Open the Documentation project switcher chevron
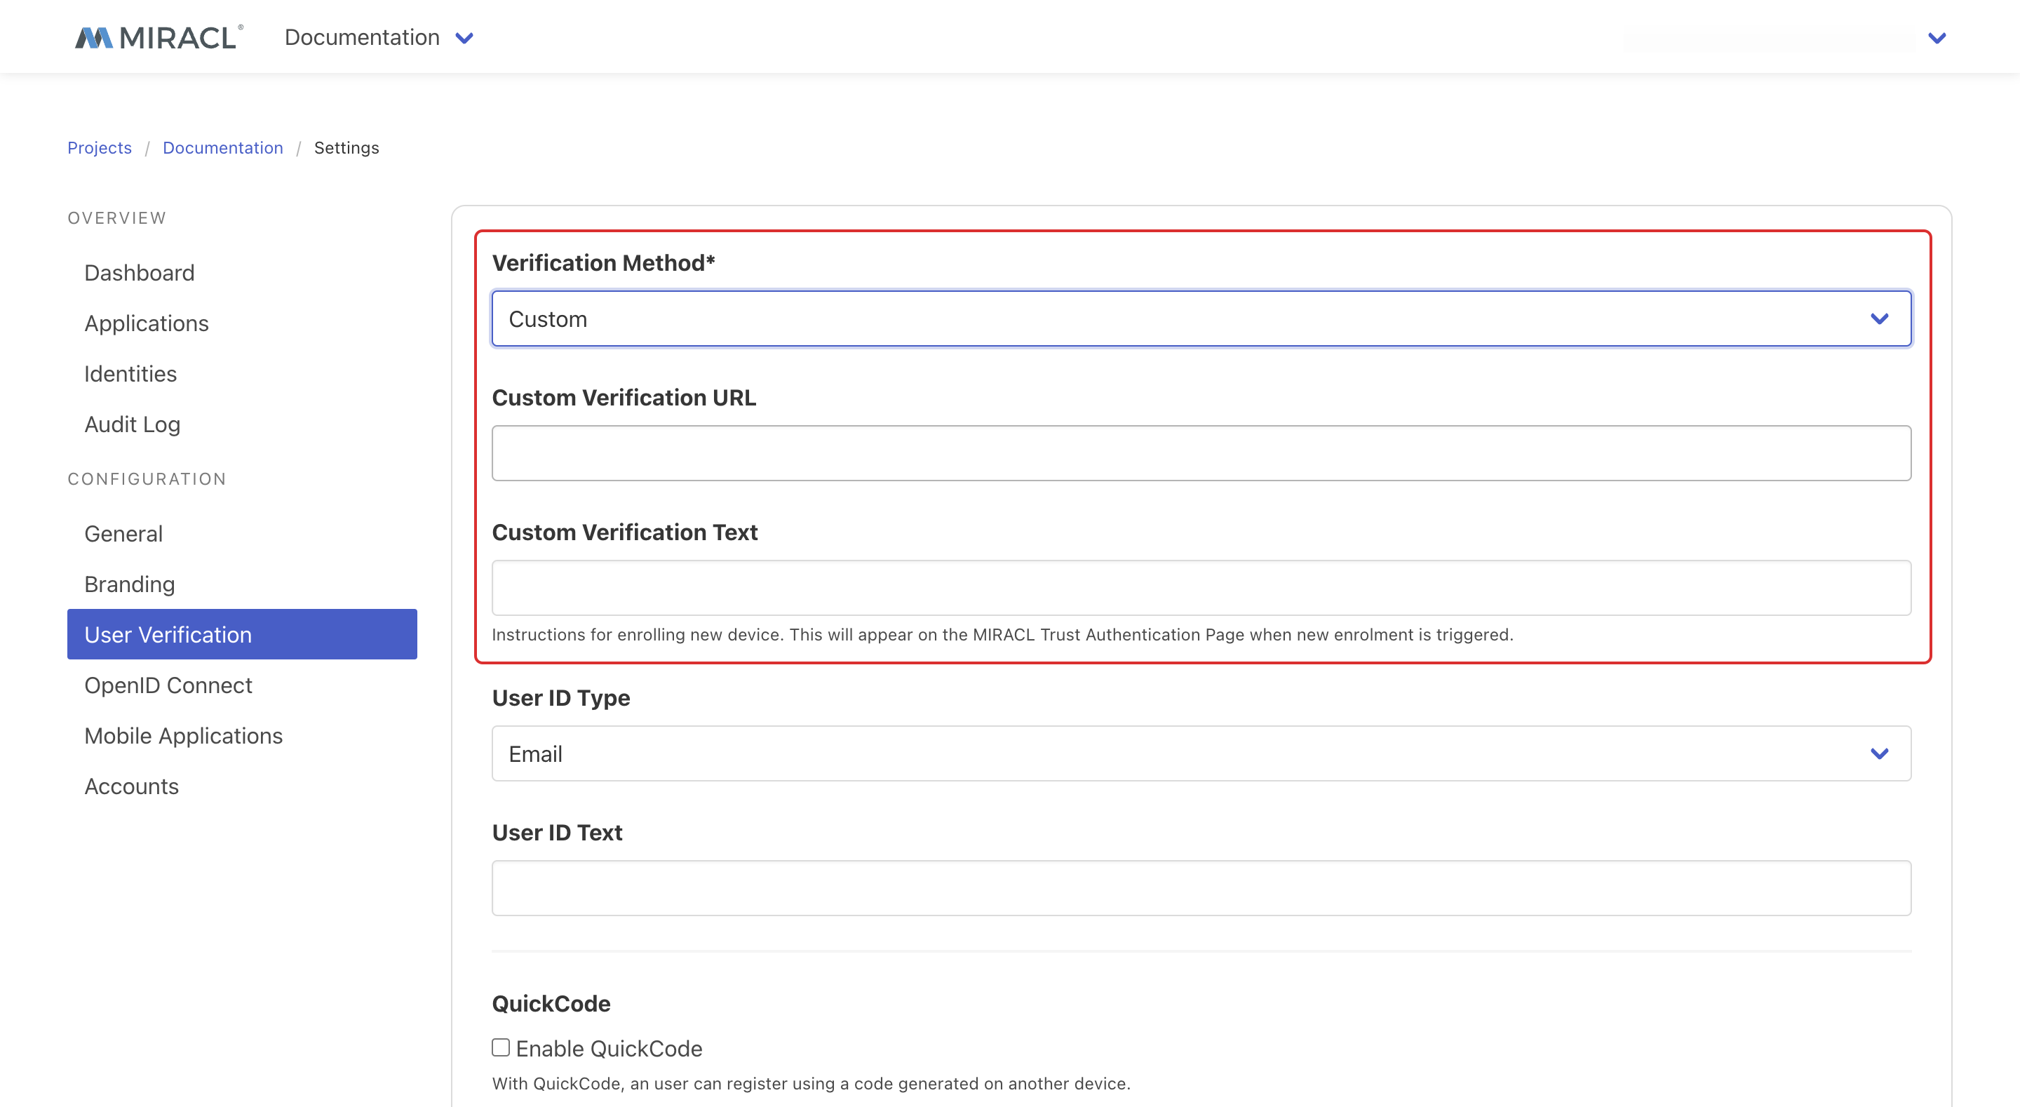The height and width of the screenshot is (1107, 2020). 464,38
